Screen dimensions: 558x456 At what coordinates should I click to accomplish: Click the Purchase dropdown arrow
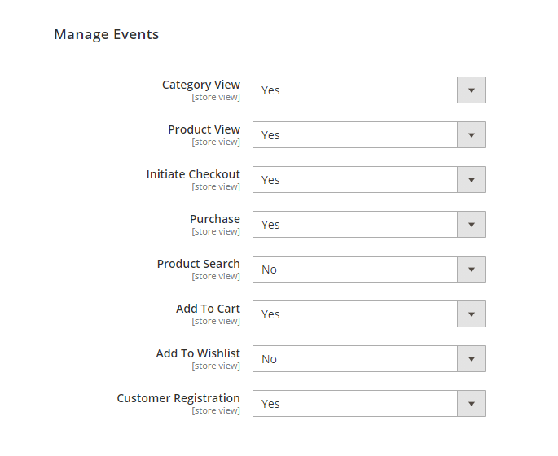click(x=471, y=225)
